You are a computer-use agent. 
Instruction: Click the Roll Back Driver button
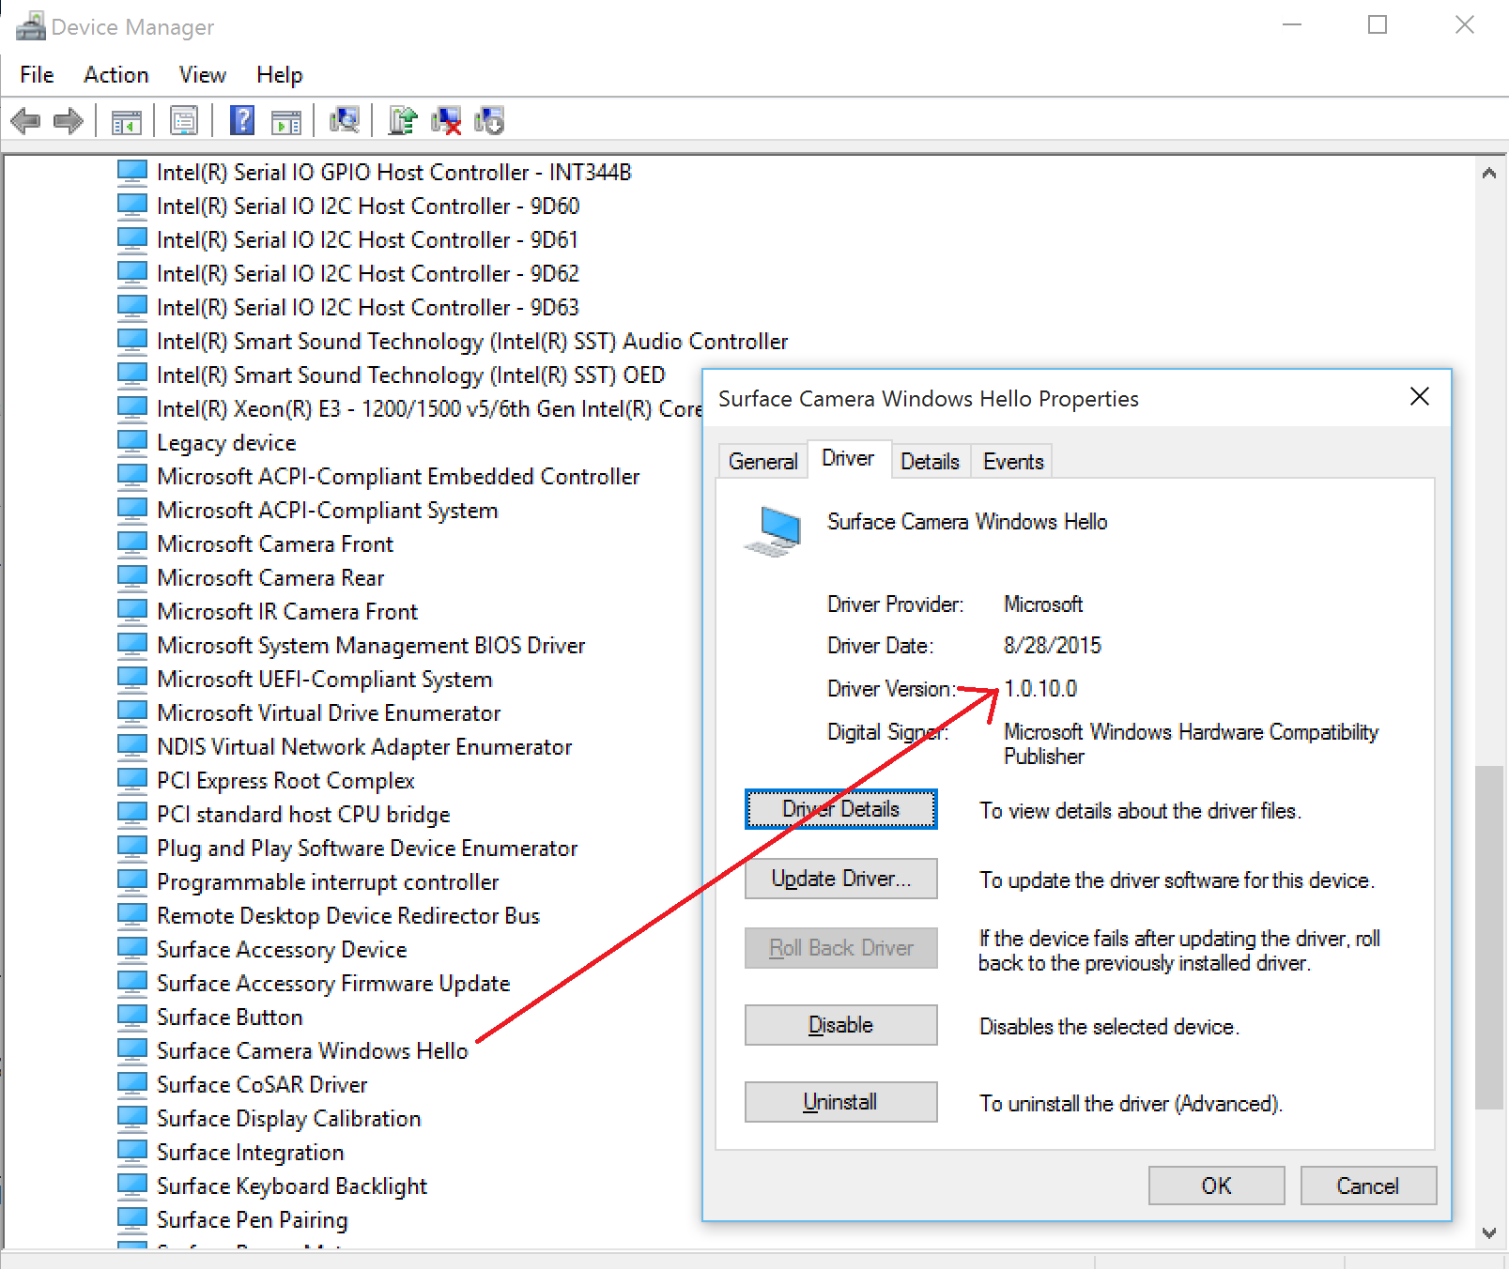click(x=841, y=948)
